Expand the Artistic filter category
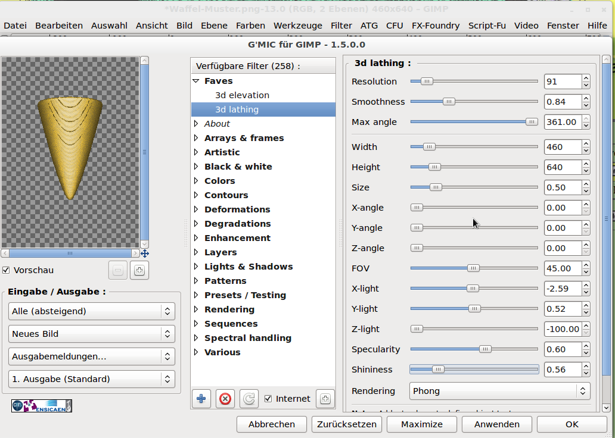Screen dimensions: 615x438 (x=196, y=152)
